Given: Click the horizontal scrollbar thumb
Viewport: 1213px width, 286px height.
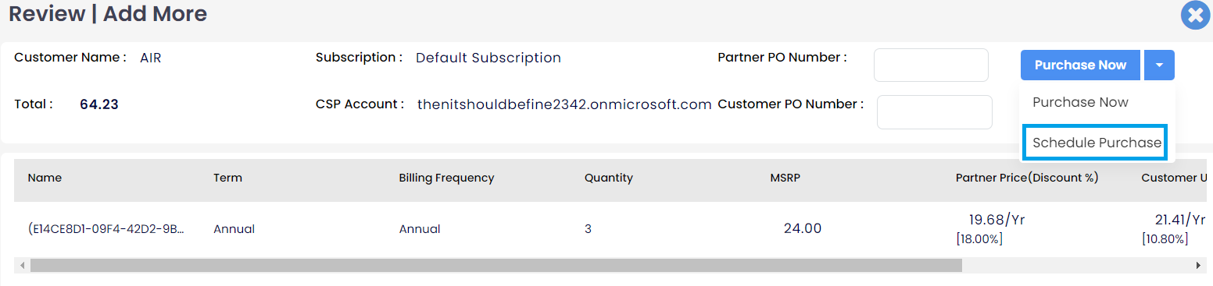Looking at the screenshot, I should click(x=496, y=266).
